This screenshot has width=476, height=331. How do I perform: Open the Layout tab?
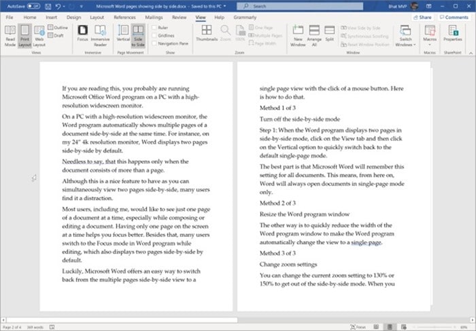[x=97, y=17]
